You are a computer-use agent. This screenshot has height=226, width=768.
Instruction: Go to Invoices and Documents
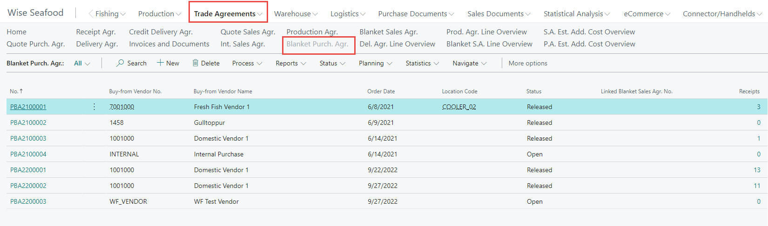coord(169,44)
